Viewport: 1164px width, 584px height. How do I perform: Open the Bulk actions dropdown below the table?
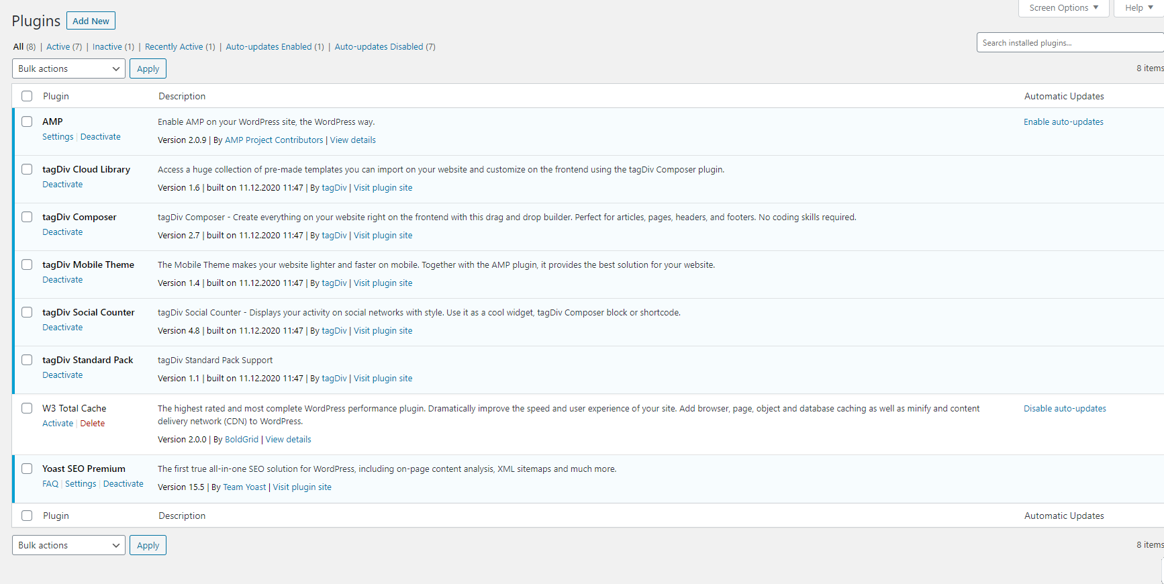tap(68, 545)
